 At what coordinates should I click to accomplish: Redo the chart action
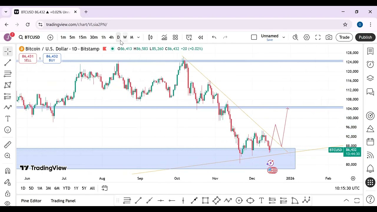[225, 37]
